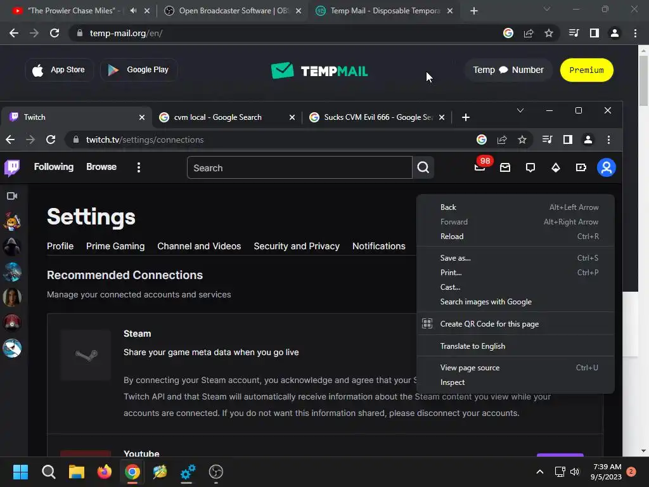The image size is (649, 487).
Task: Expand the system tray hidden icons chevron
Action: 540,472
